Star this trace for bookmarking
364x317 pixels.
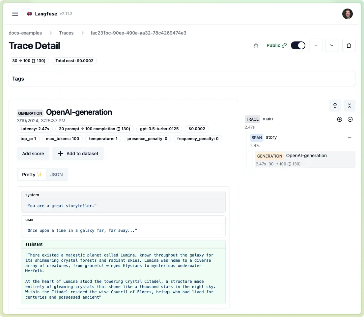[256, 45]
